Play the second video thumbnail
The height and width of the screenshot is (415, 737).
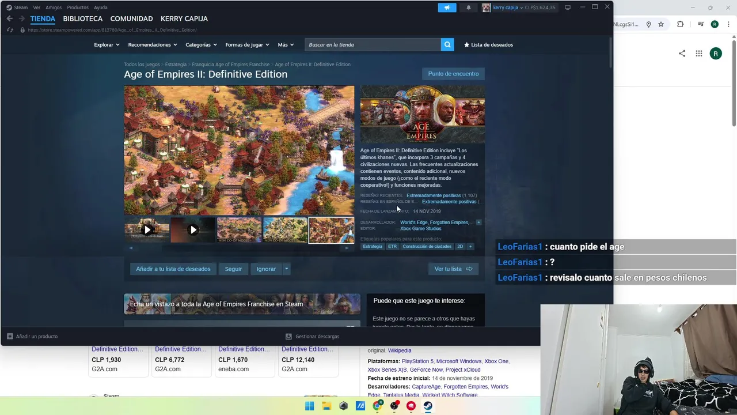(193, 230)
